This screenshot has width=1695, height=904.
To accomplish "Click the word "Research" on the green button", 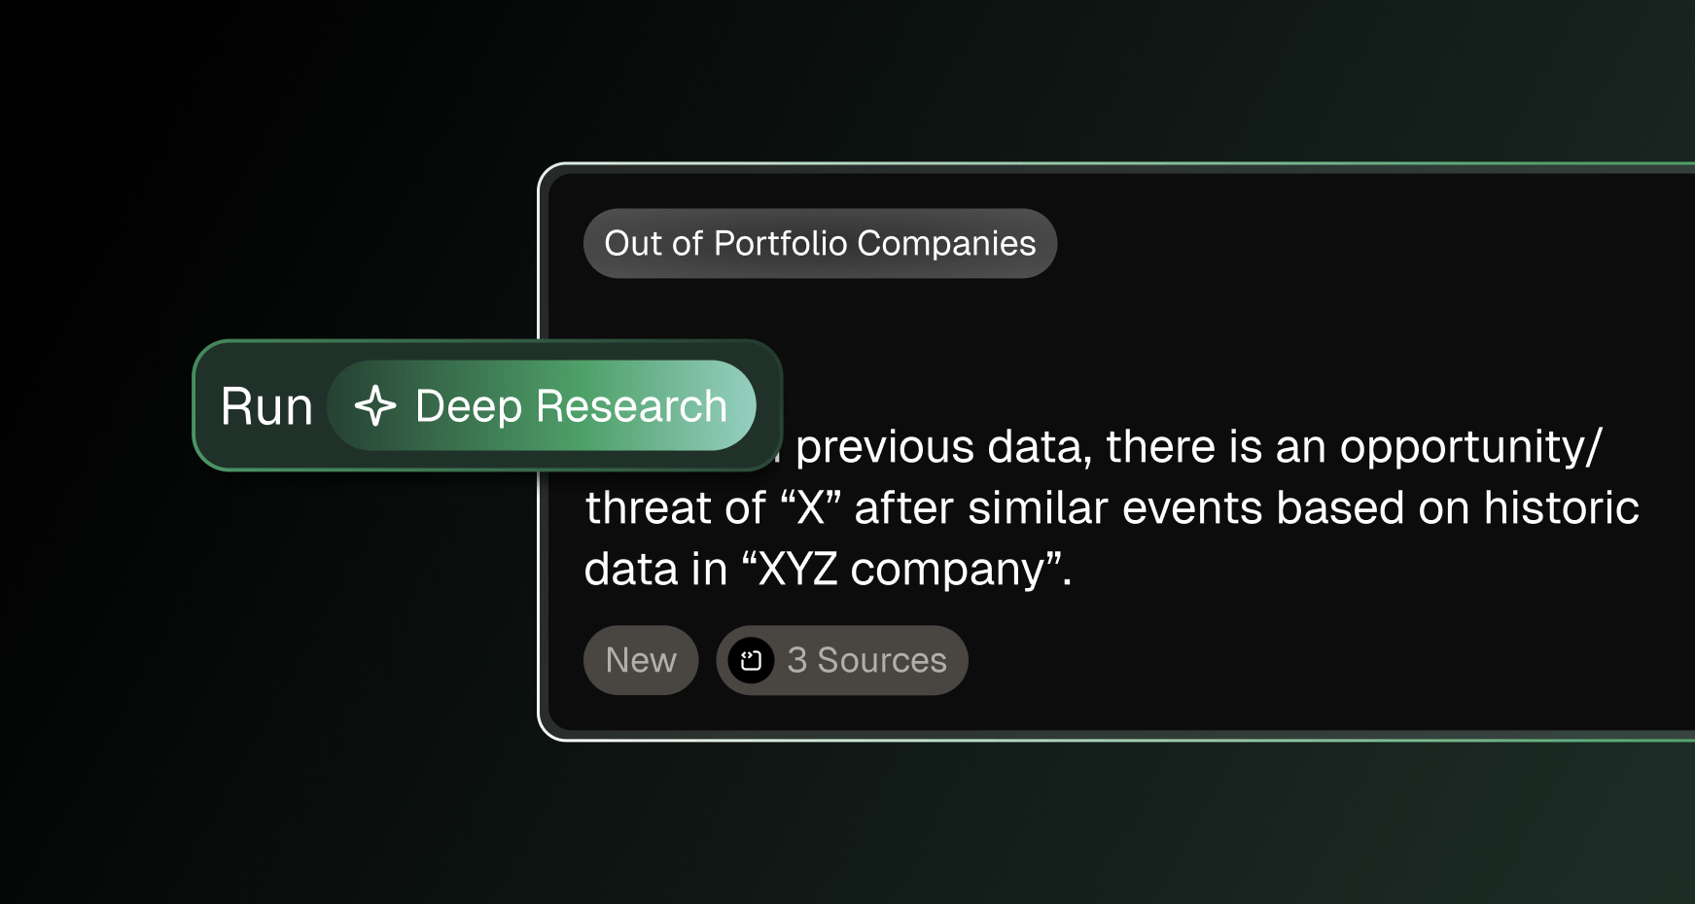I will pos(631,405).
